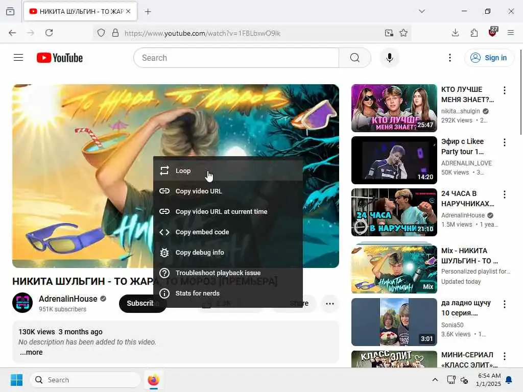Open YouTube settings three-dot menu
This screenshot has width=523, height=392.
coord(450,58)
